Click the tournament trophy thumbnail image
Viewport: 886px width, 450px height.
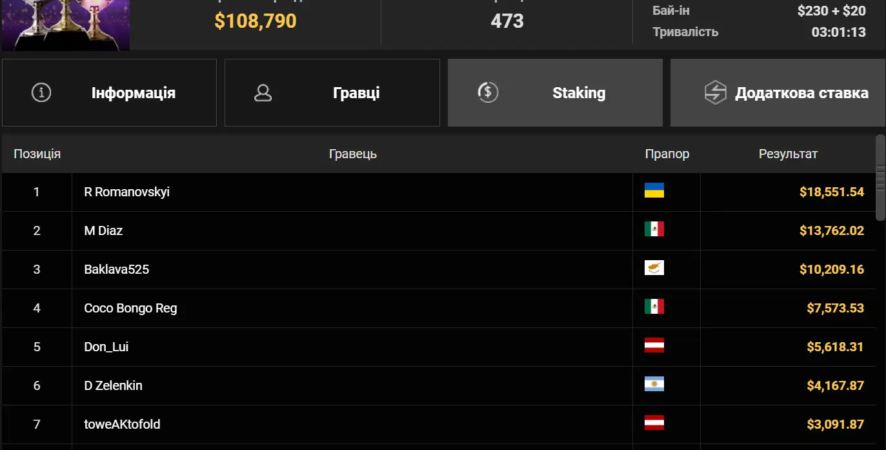click(x=66, y=25)
